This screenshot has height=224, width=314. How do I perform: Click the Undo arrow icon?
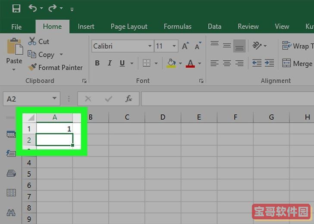pos(33,8)
